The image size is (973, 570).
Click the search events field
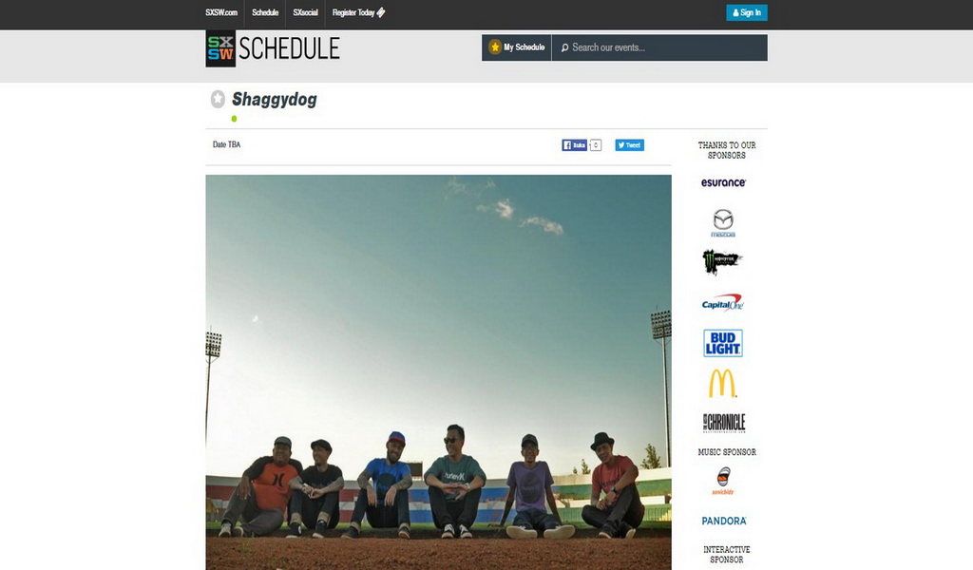pyautogui.click(x=659, y=47)
